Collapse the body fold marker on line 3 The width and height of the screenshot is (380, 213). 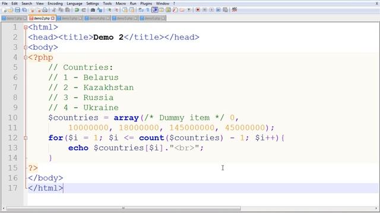pyautogui.click(x=26, y=47)
